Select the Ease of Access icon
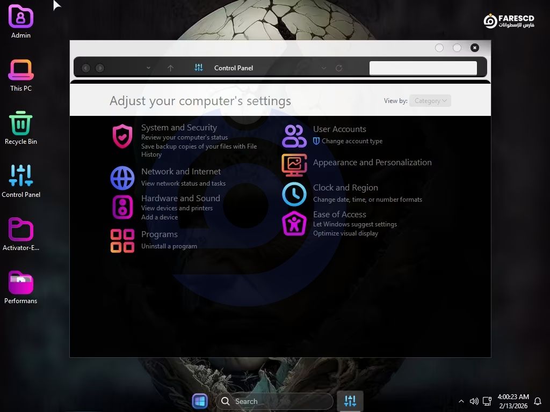Image resolution: width=550 pixels, height=412 pixels. tap(294, 224)
